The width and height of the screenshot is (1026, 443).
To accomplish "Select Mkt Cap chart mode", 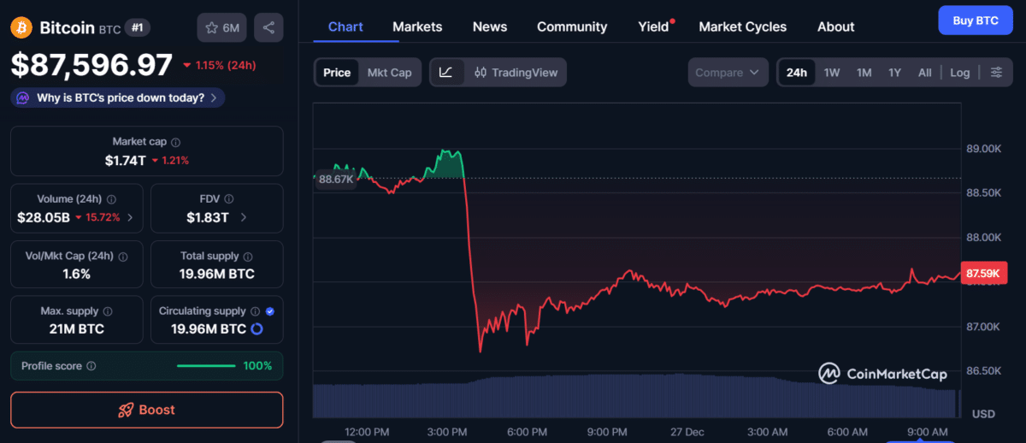I will (389, 73).
